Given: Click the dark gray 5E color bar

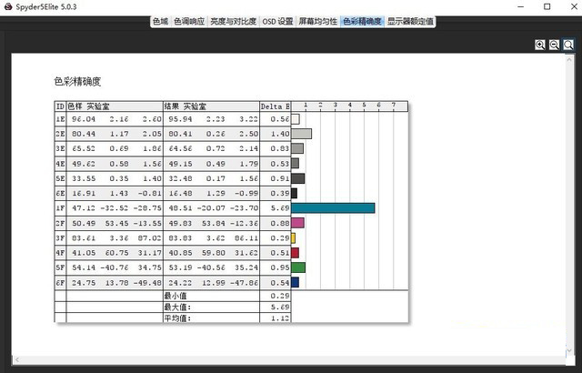Looking at the screenshot, I should [298, 178].
